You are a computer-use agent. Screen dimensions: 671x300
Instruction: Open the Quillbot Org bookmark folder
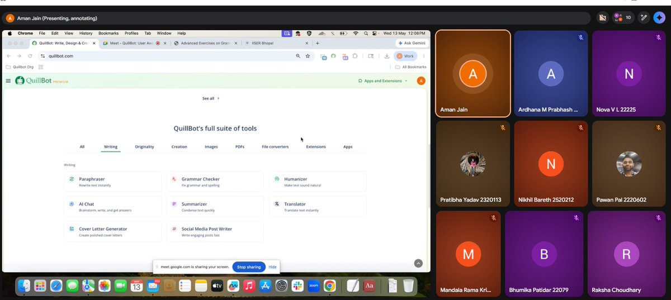20,67
